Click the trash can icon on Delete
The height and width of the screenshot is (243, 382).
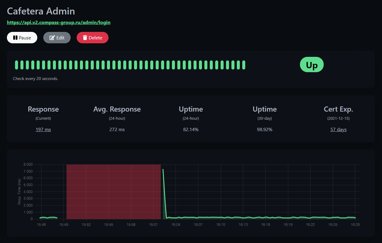[85, 38]
